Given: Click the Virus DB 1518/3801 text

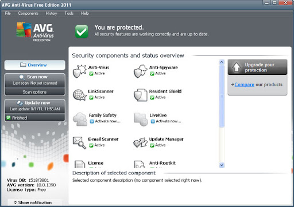Looking at the screenshot, I should tap(28, 180).
